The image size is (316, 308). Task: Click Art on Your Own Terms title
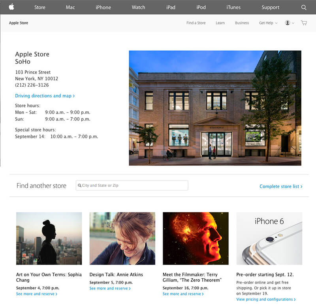coord(49,277)
